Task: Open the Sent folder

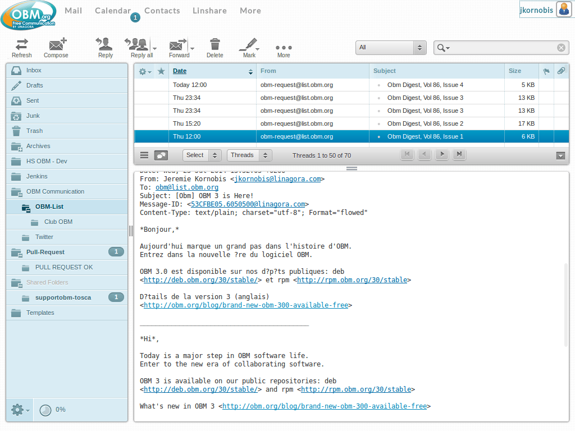Action: [x=67, y=100]
